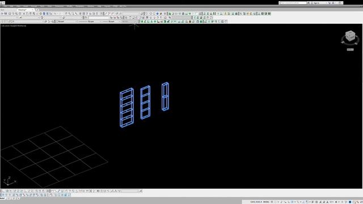
Task: Add a new drawing tab with plus button
Action: tap(37, 10)
